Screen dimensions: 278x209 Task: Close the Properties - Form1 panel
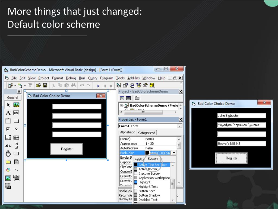click(181, 119)
